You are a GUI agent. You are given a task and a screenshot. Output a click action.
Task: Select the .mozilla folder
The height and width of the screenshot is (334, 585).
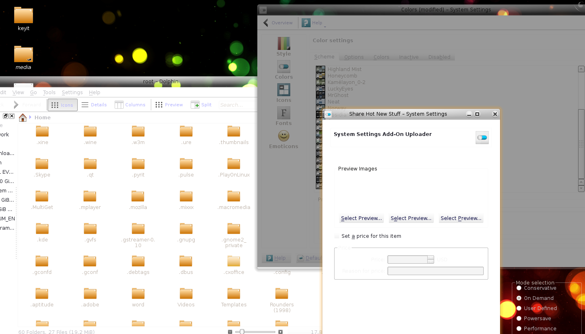(x=138, y=200)
